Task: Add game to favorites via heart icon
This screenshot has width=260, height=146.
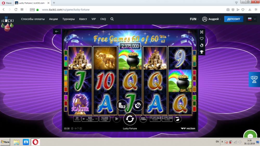Action: tap(202, 39)
